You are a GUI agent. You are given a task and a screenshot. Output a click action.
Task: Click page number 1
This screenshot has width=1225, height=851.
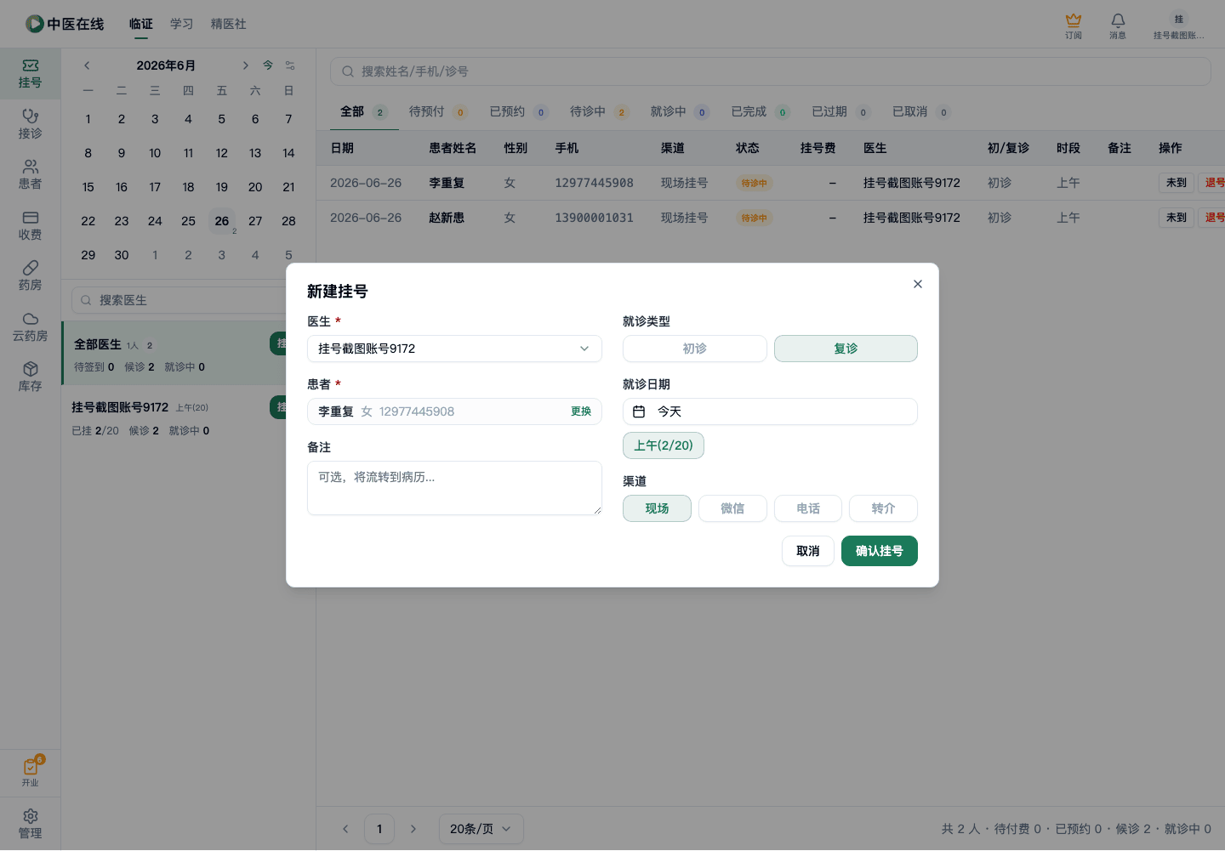[379, 829]
